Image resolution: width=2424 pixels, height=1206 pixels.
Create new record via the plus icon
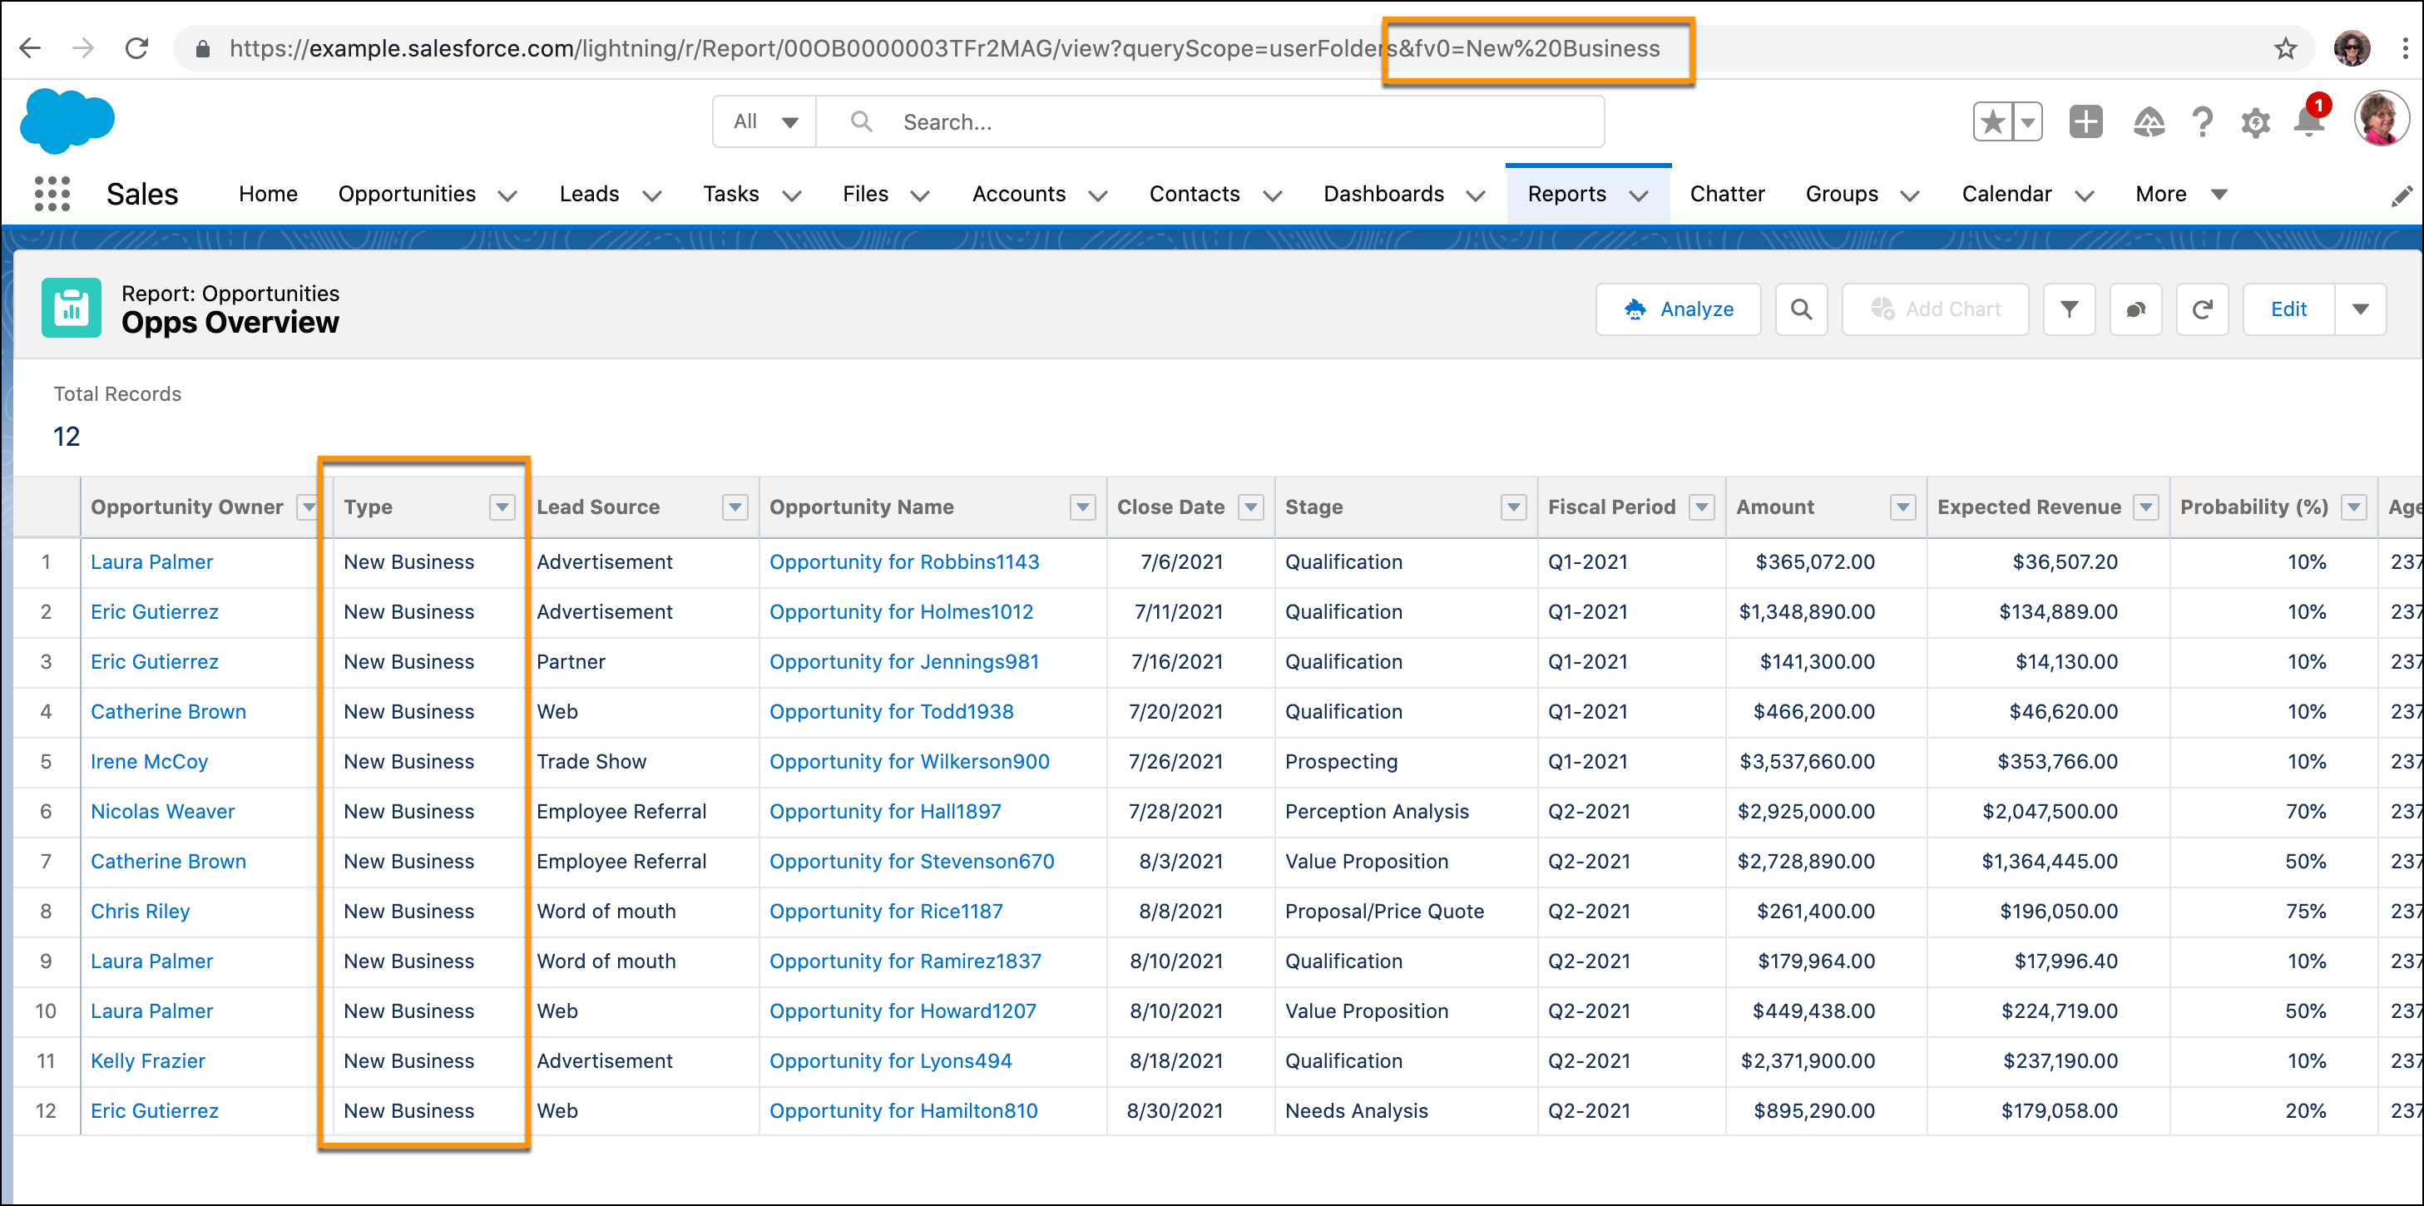2085,121
